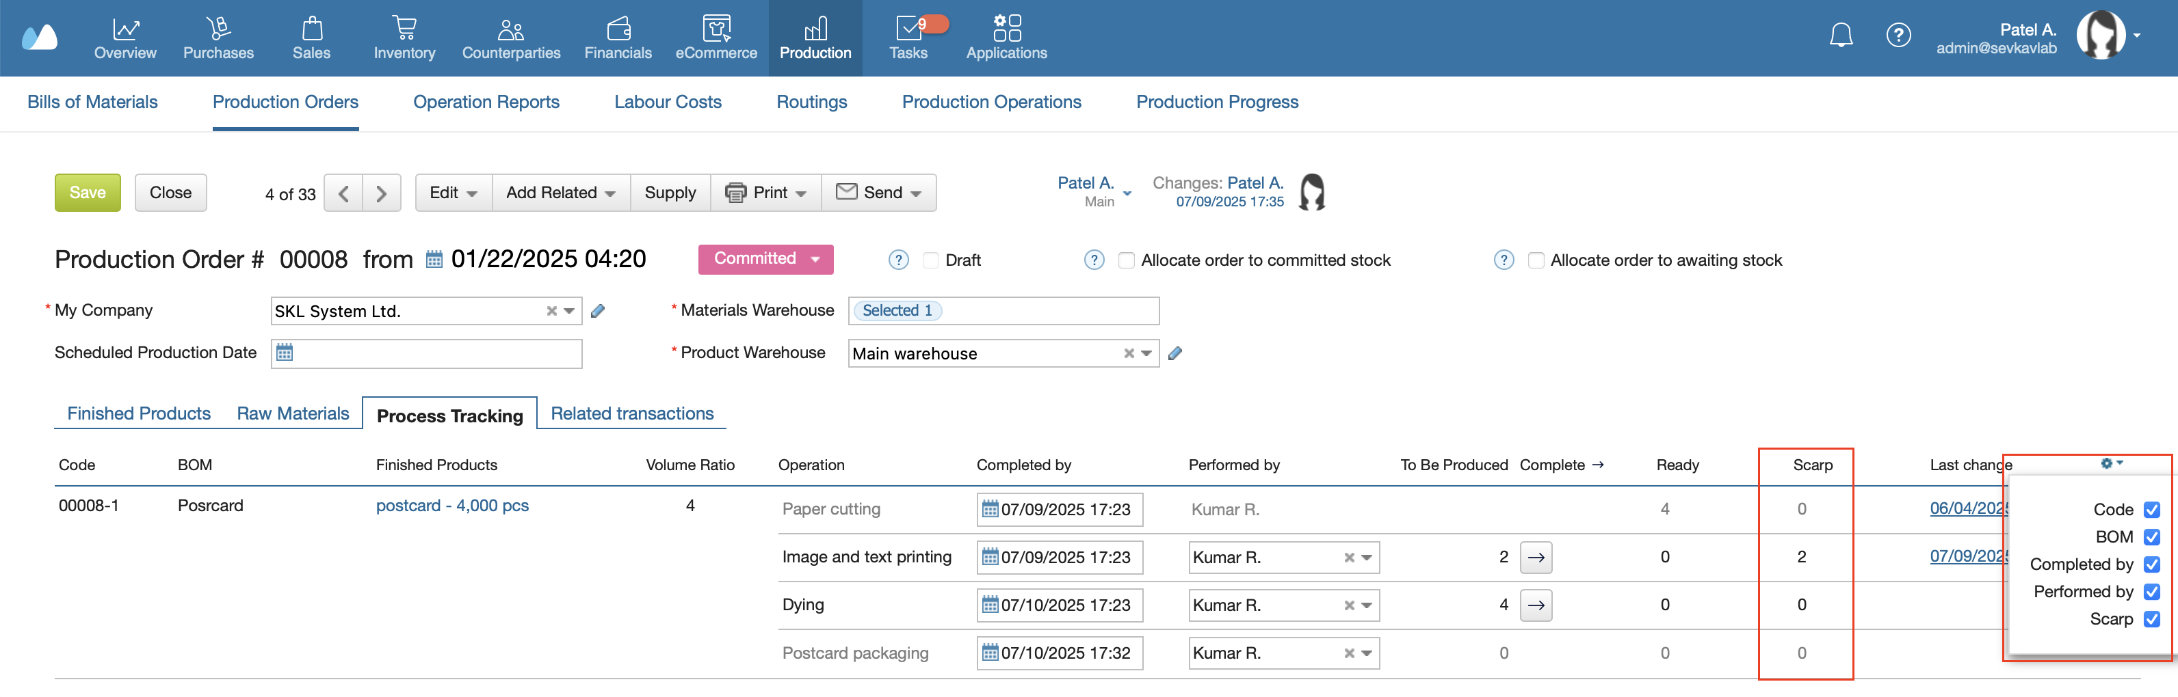2178x697 pixels.
Task: Open the Raw Materials tab
Action: tap(293, 414)
